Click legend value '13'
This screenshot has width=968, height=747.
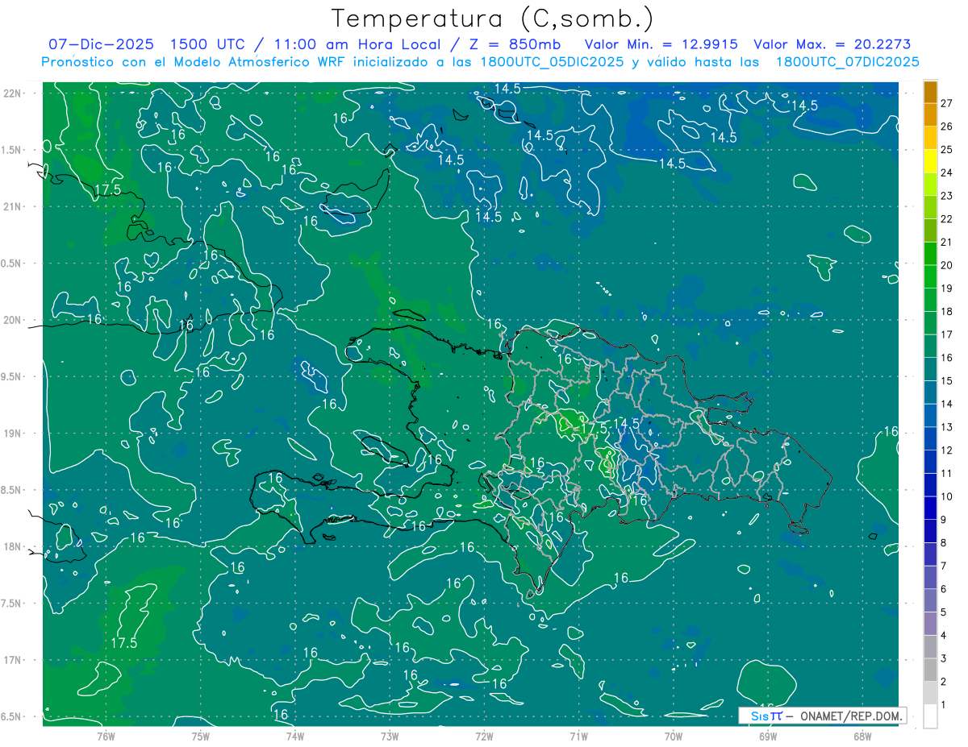946,427
